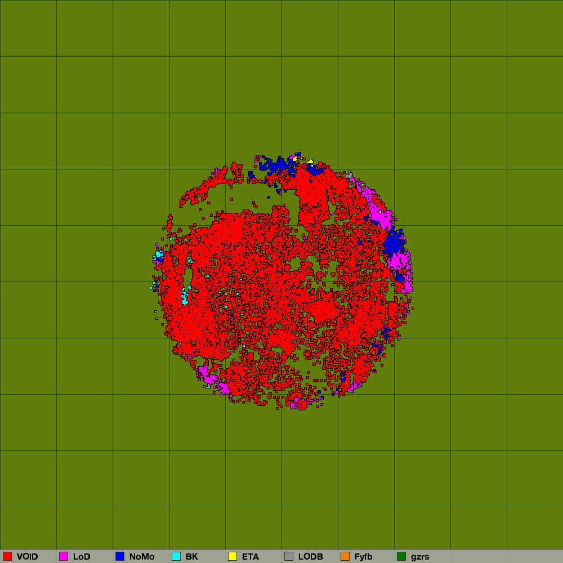Screen dimensions: 563x563
Task: Click the large blue NoMo cluster on right edge
Action: tap(392, 245)
